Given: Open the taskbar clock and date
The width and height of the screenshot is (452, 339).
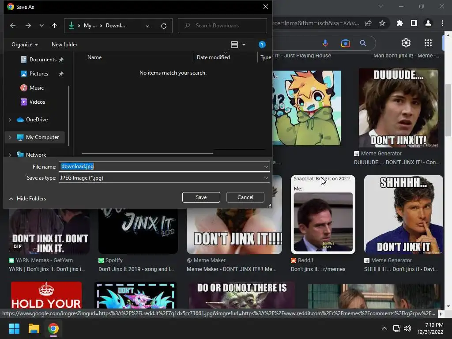Looking at the screenshot, I should point(430,328).
